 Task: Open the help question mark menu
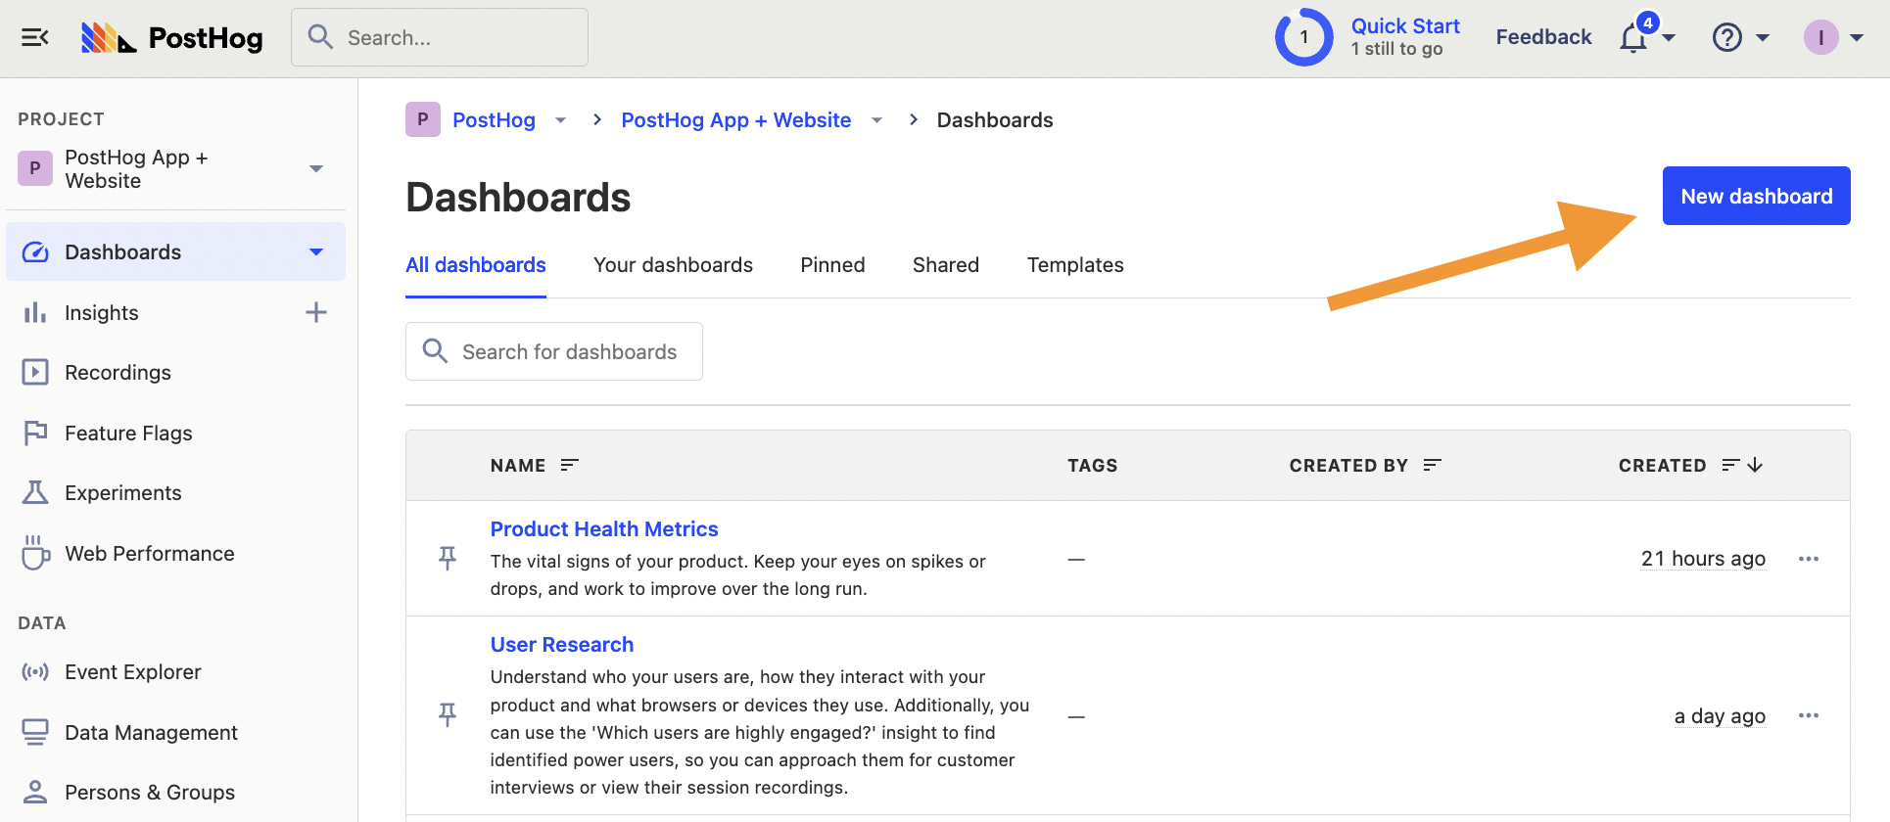[1727, 38]
